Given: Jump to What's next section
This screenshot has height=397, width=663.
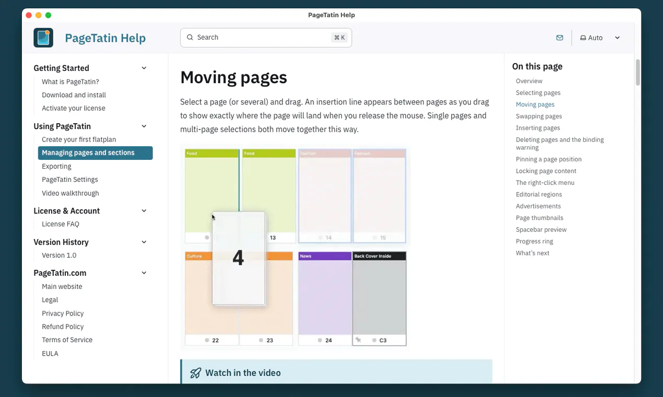Looking at the screenshot, I should click(532, 253).
